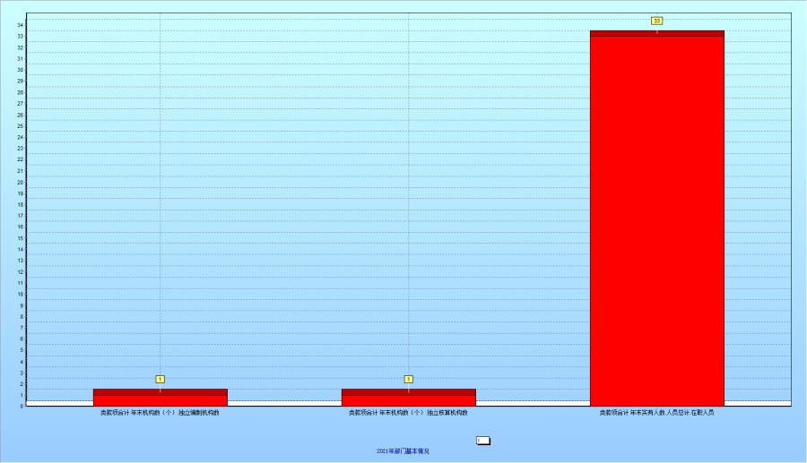The image size is (807, 463).
Task: Click the tall red 在职人员 bar
Action: pos(656,224)
